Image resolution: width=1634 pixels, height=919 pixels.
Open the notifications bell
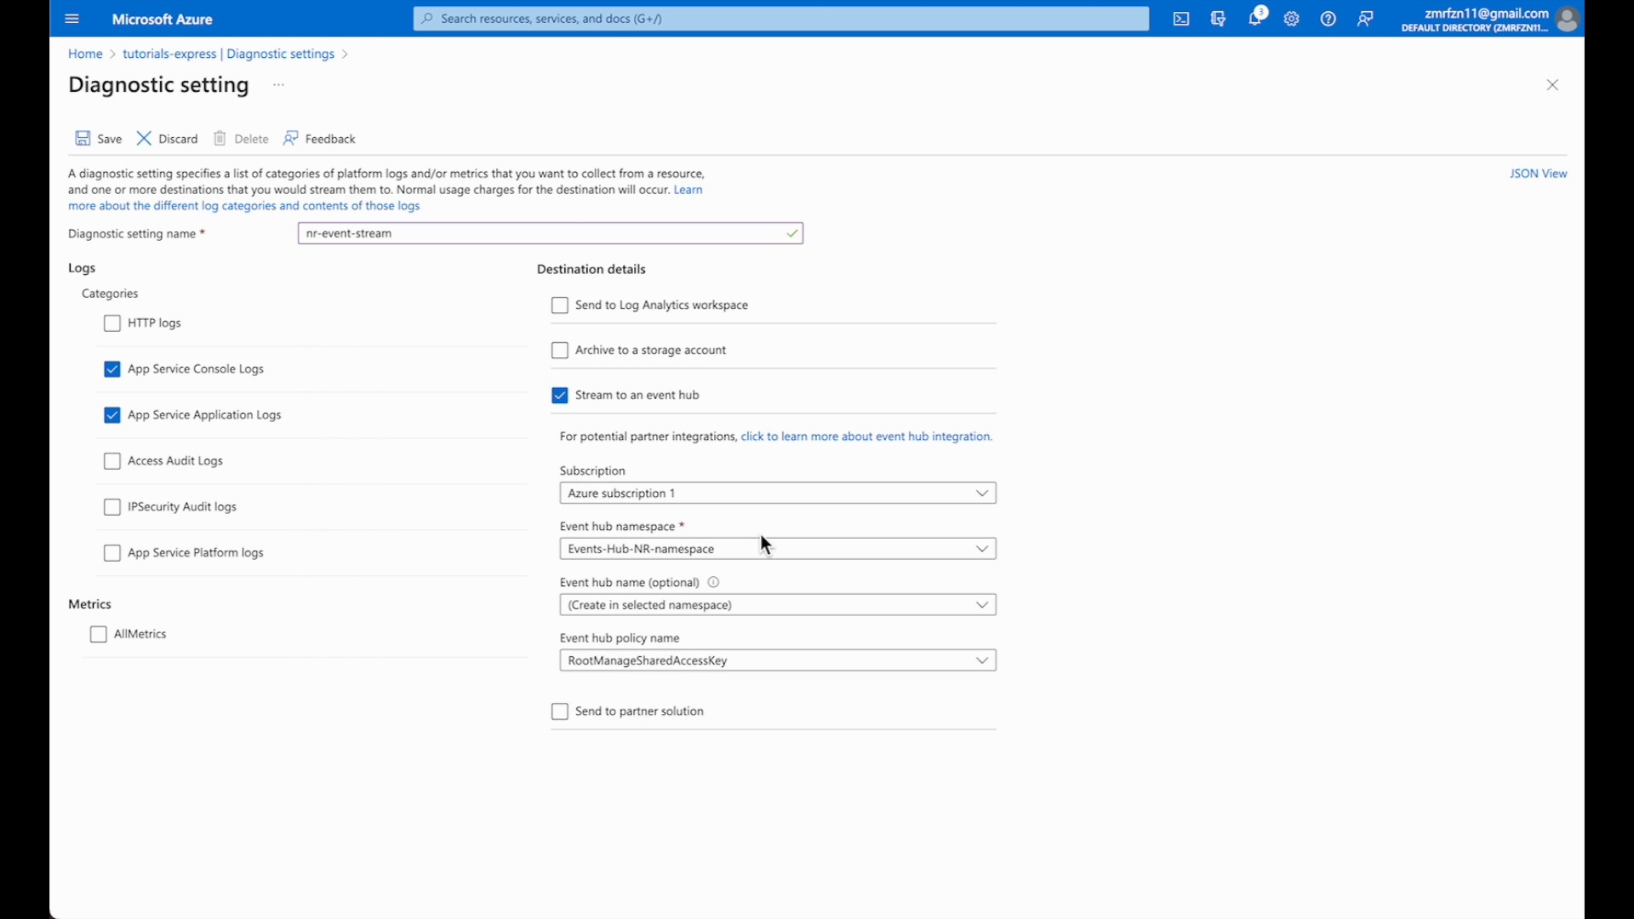[x=1255, y=18]
